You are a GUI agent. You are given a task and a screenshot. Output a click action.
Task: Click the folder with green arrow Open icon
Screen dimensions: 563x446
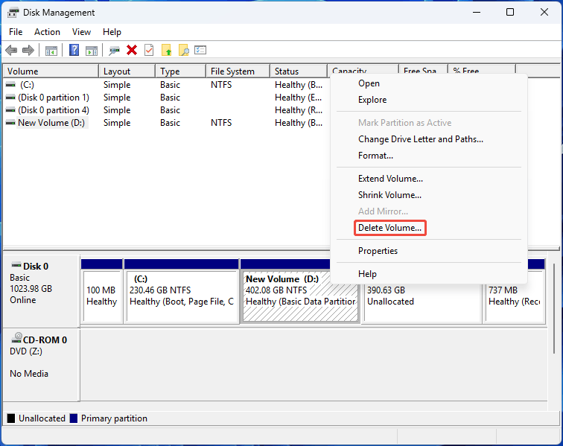(166, 51)
